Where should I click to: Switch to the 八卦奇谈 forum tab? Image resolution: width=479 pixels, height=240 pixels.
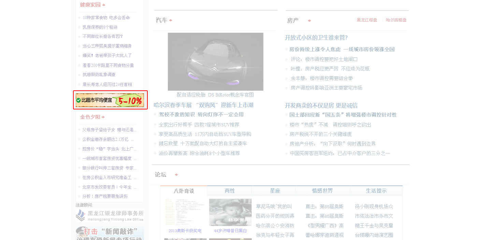click(184, 191)
